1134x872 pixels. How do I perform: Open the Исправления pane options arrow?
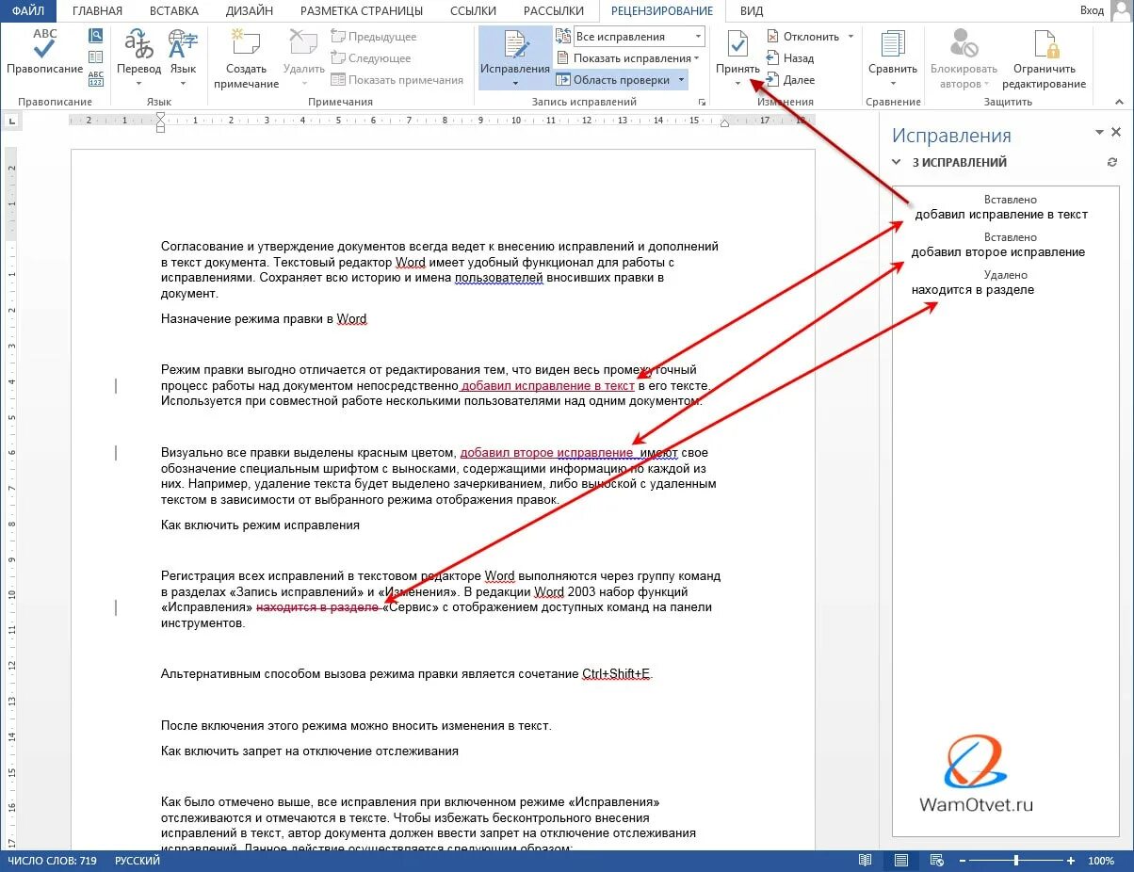(1098, 134)
